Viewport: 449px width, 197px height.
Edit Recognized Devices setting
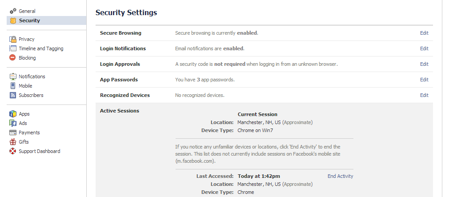(424, 95)
